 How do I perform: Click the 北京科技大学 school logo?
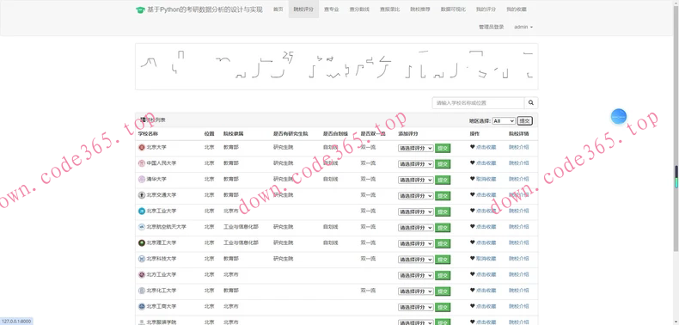(141, 259)
